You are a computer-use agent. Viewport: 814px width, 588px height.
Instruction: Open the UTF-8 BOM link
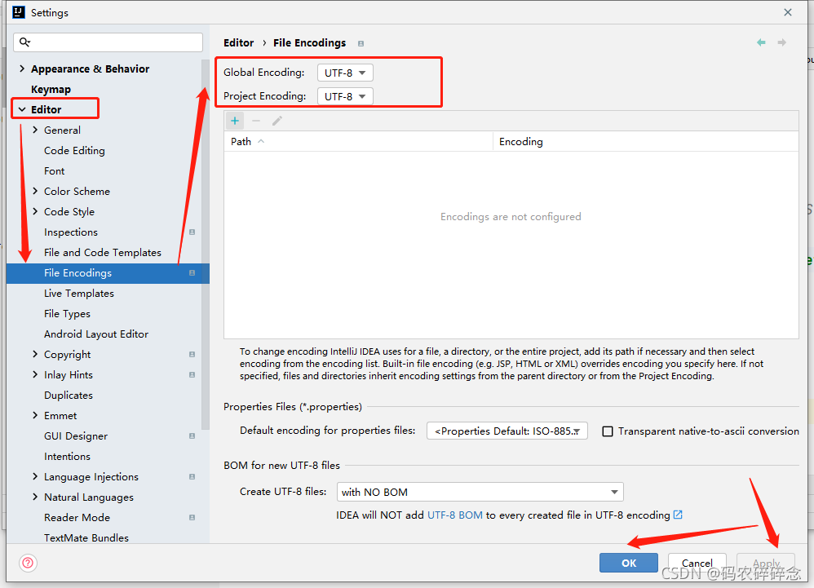click(x=455, y=515)
